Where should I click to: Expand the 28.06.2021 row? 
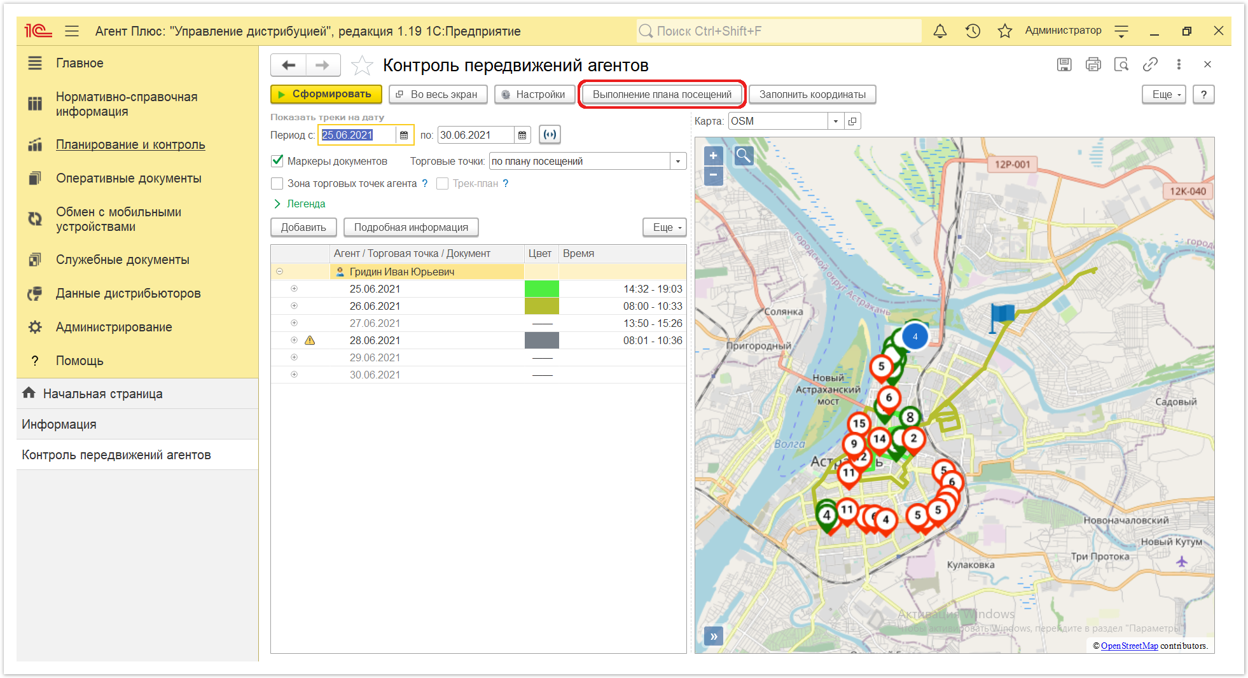[294, 340]
